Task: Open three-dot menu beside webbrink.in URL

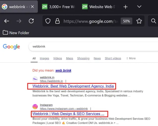Action: (66, 81)
